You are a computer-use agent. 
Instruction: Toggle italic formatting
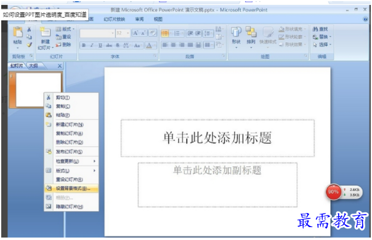[92, 45]
